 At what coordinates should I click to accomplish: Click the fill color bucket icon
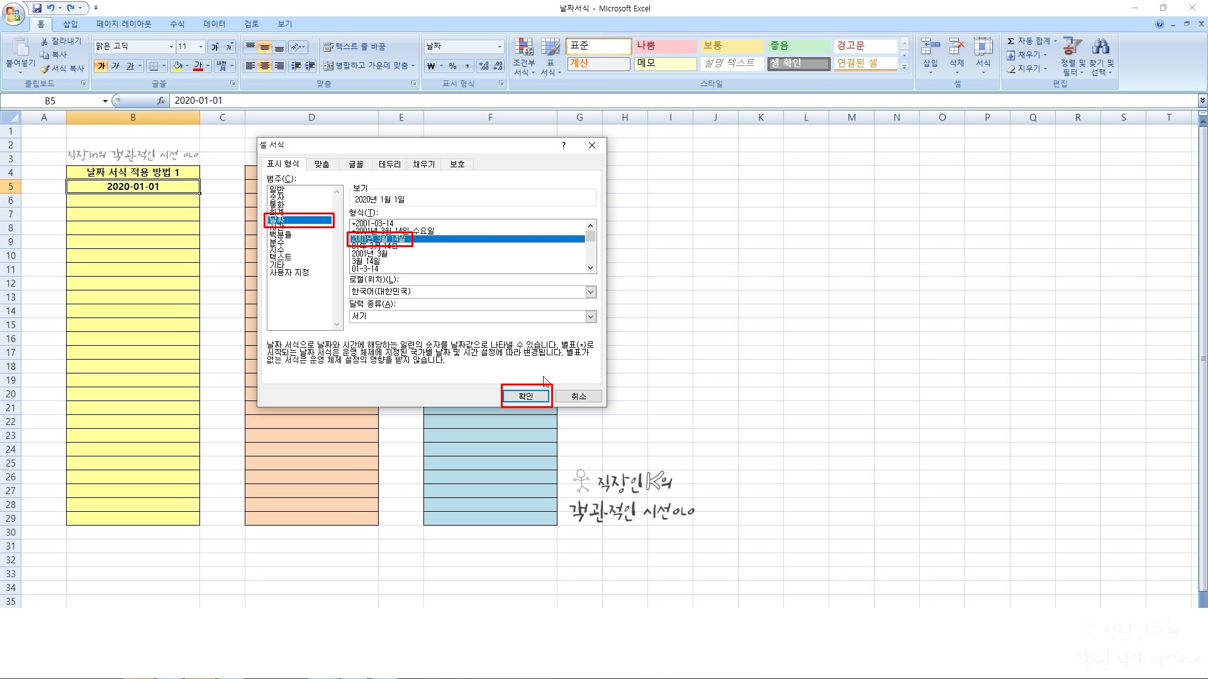click(178, 66)
